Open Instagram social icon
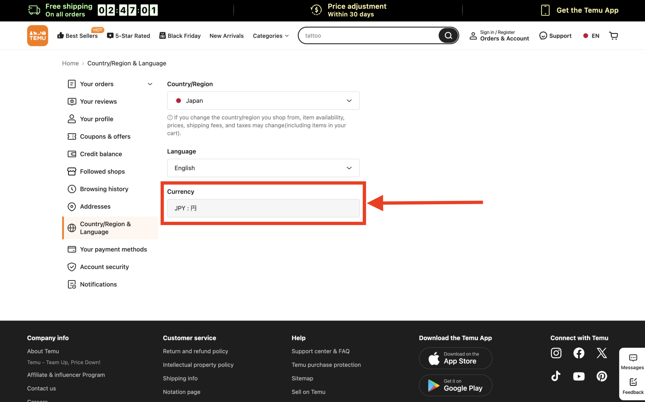Image resolution: width=645 pixels, height=402 pixels. (556, 353)
